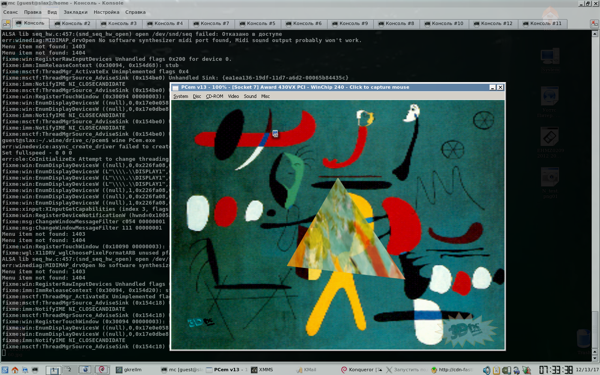Click the 12/13/17 date in the panel

tap(587, 370)
